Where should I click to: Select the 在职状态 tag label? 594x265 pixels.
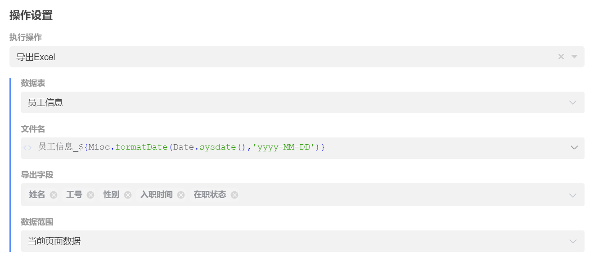tap(210, 194)
